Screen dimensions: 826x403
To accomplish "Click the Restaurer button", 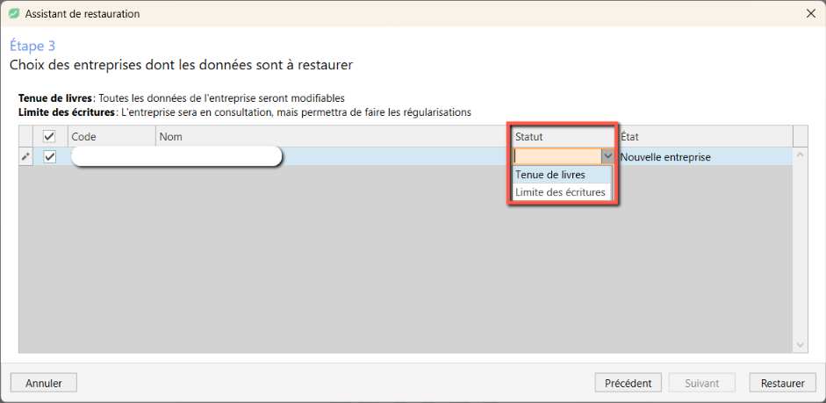I will click(782, 383).
